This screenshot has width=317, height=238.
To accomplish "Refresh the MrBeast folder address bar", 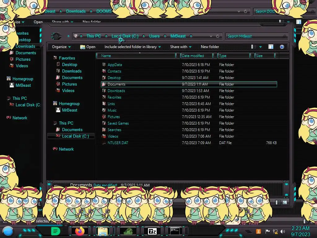I will [x=218, y=36].
